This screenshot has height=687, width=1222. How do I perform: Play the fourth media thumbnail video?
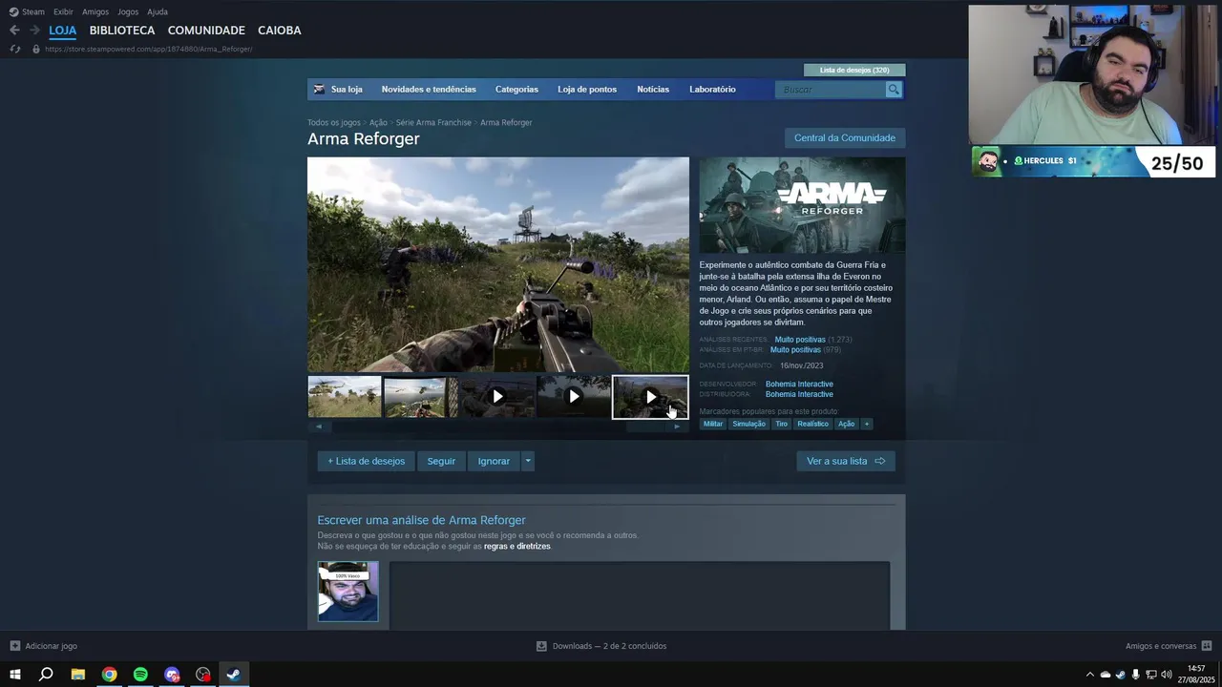click(574, 397)
